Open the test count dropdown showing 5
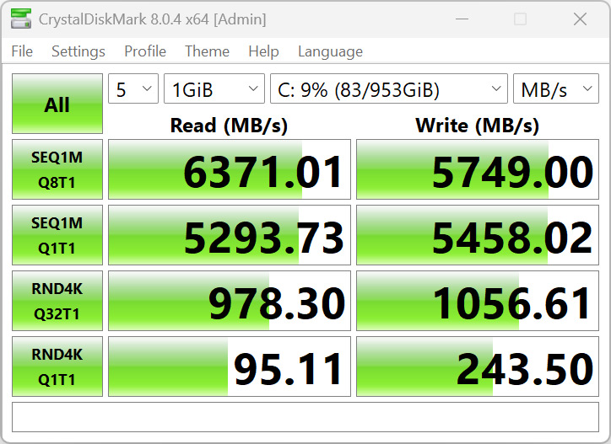The height and width of the screenshot is (444, 611). click(x=133, y=89)
